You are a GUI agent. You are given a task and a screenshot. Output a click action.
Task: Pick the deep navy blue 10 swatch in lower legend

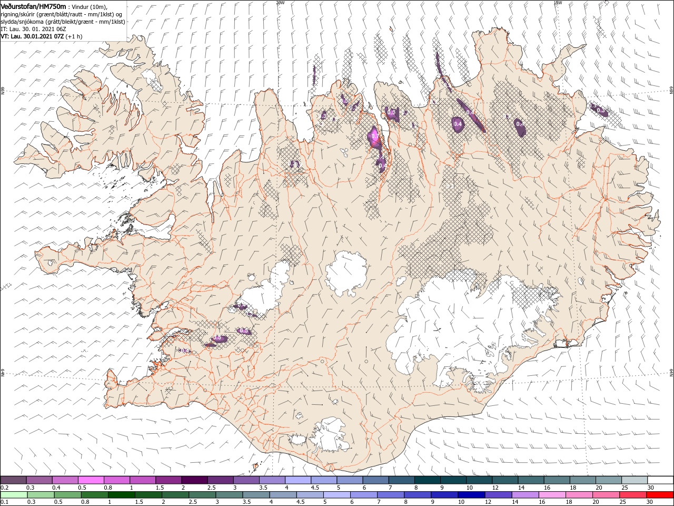[471, 495]
